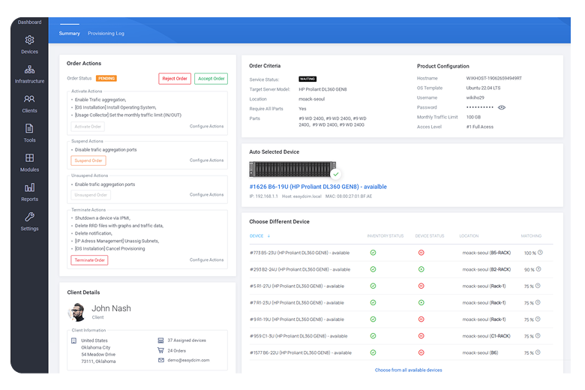Click matching info icon beside 90 %
The width and height of the screenshot is (585, 390).
(538, 269)
